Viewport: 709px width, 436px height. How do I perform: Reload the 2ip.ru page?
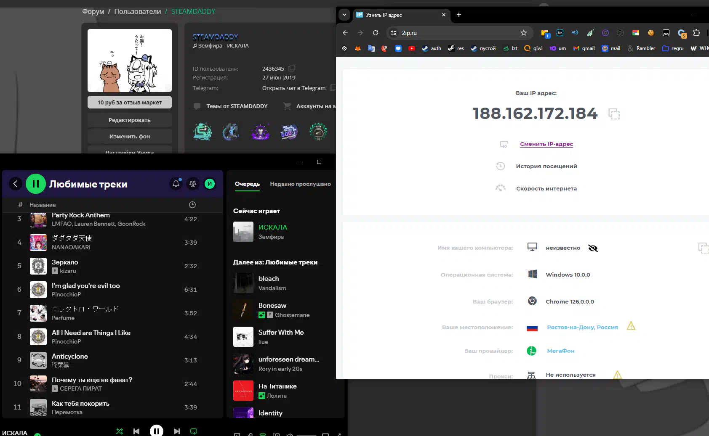[376, 33]
